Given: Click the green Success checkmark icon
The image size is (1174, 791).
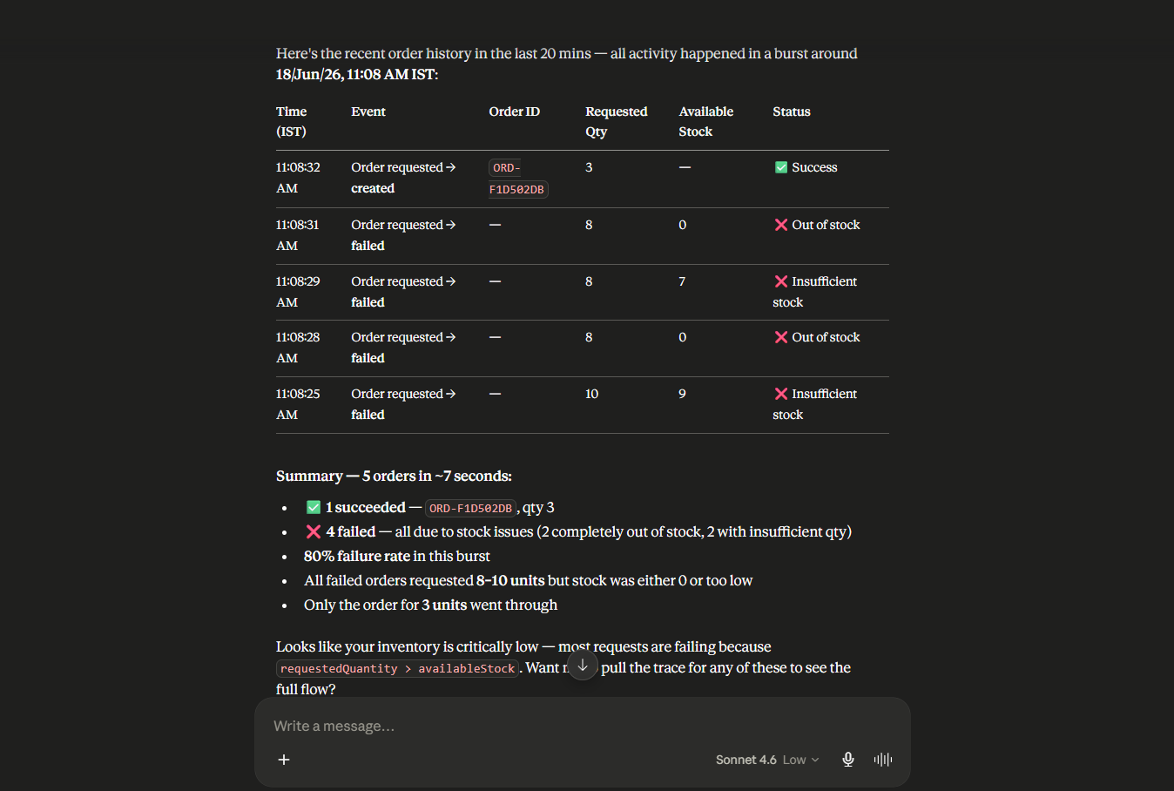Looking at the screenshot, I should (781, 167).
